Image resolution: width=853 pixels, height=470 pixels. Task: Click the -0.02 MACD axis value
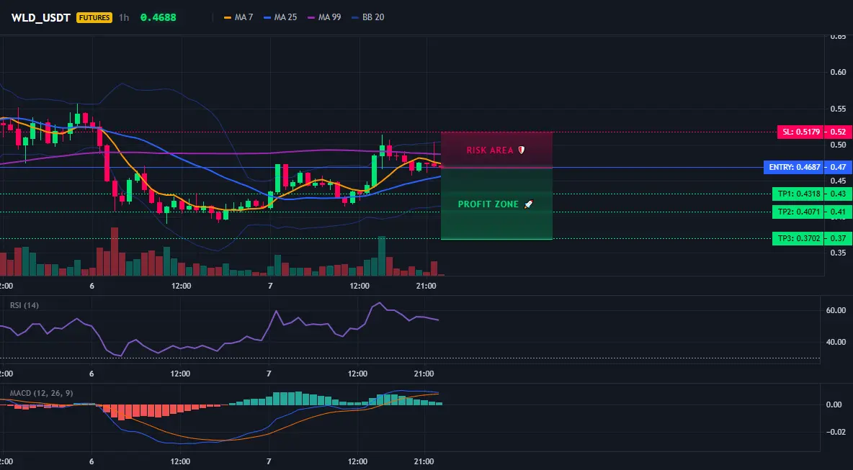pyautogui.click(x=836, y=432)
